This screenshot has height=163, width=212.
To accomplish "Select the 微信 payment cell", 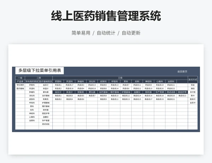I will coord(193,89).
